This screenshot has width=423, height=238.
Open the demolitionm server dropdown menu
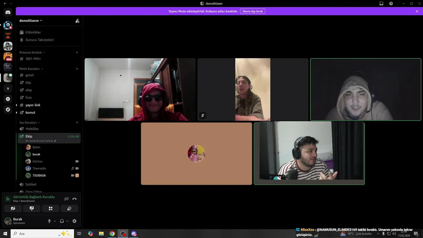coord(31,20)
